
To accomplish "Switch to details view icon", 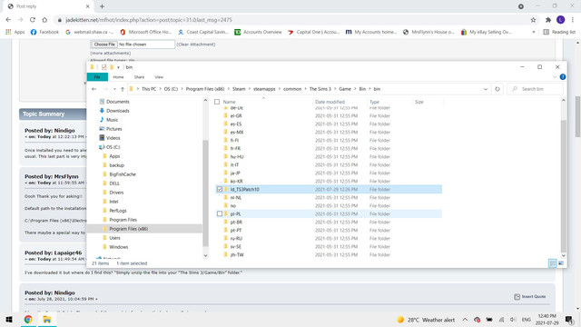I will 553,263.
